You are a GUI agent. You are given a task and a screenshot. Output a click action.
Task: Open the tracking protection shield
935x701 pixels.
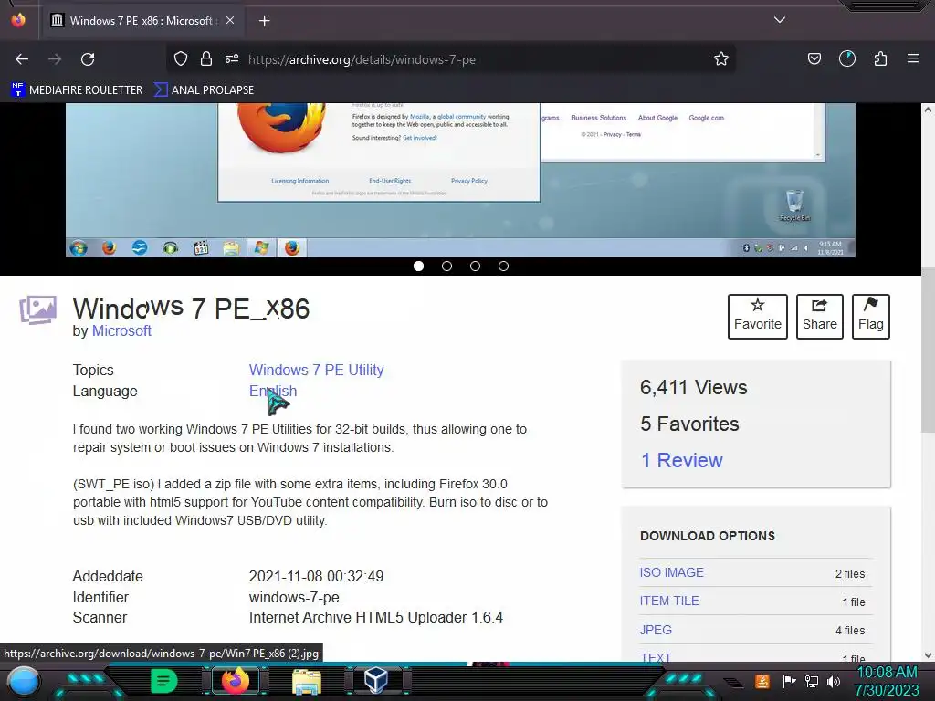(181, 58)
